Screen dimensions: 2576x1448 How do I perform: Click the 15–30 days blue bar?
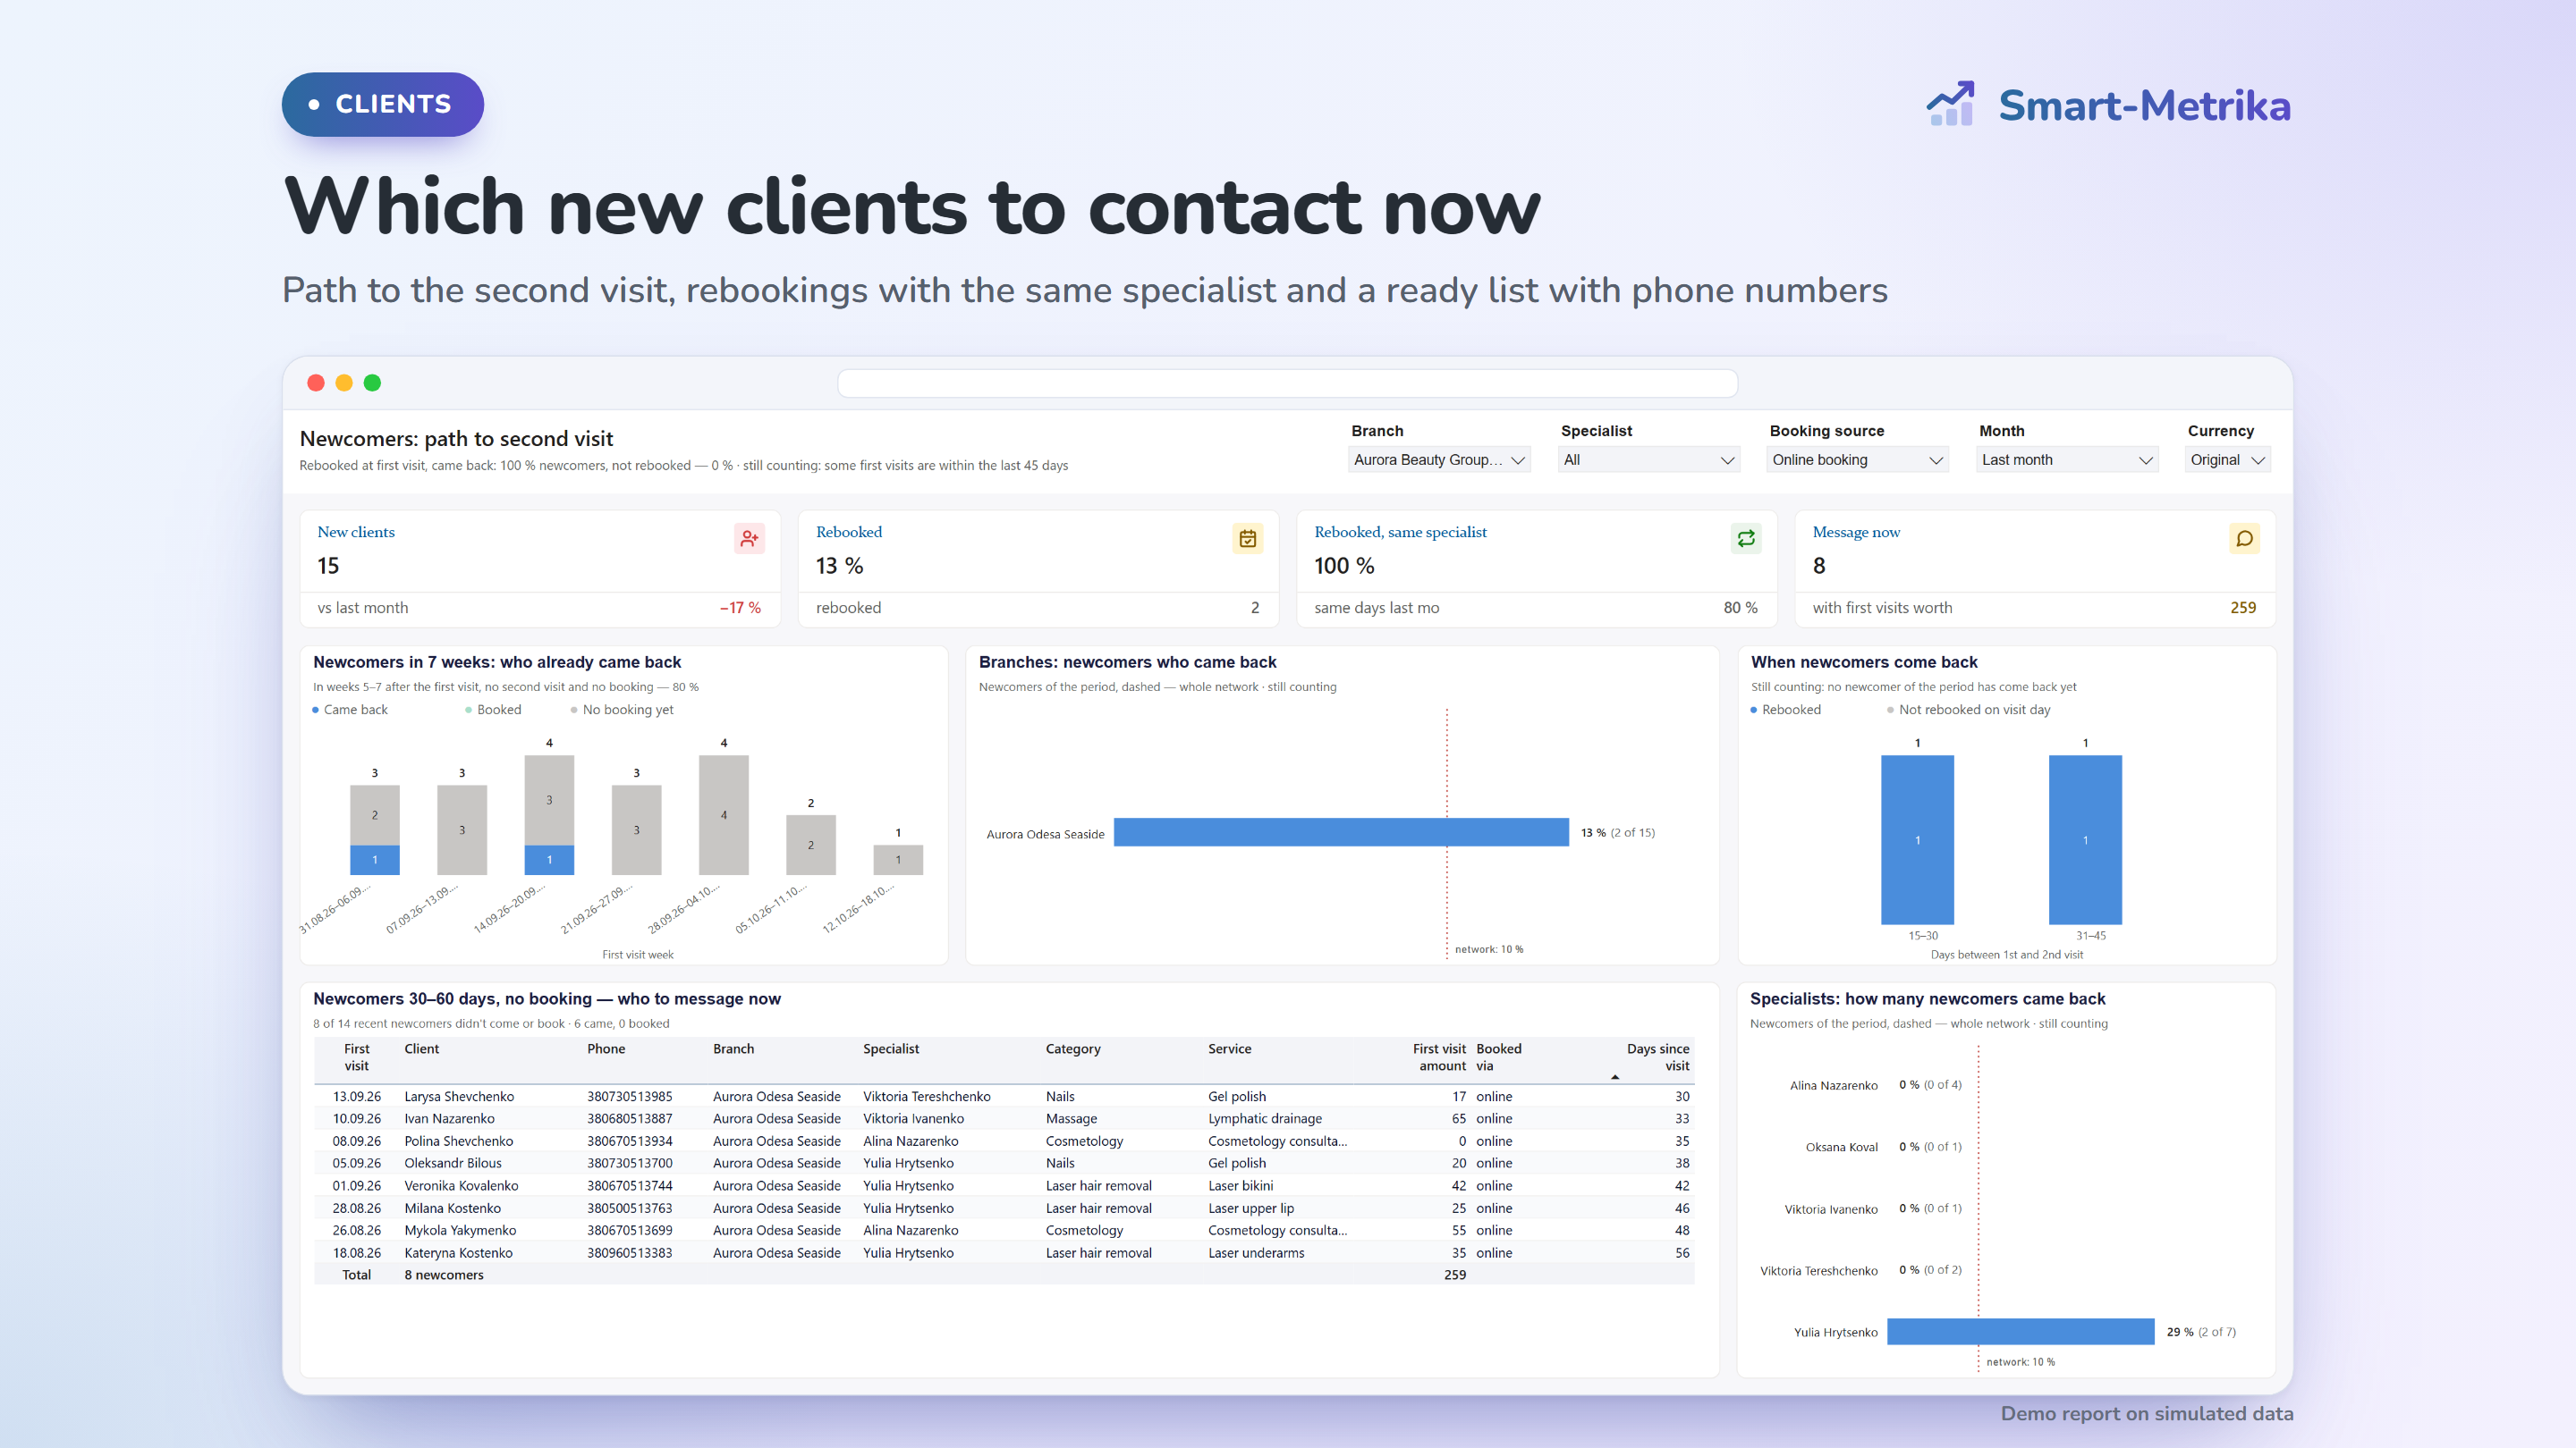pyautogui.click(x=1917, y=839)
